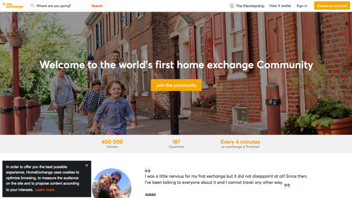Click the opening quotation mark icon

tap(147, 170)
